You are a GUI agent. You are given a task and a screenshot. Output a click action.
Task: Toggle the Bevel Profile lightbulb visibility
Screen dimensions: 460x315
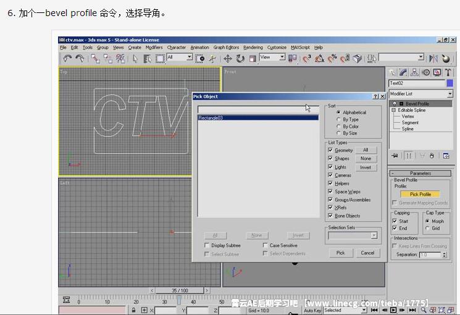click(x=395, y=104)
